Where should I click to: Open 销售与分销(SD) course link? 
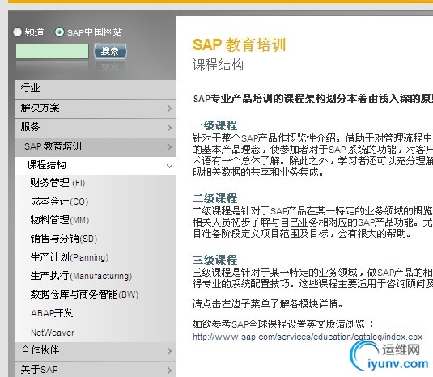(63, 239)
